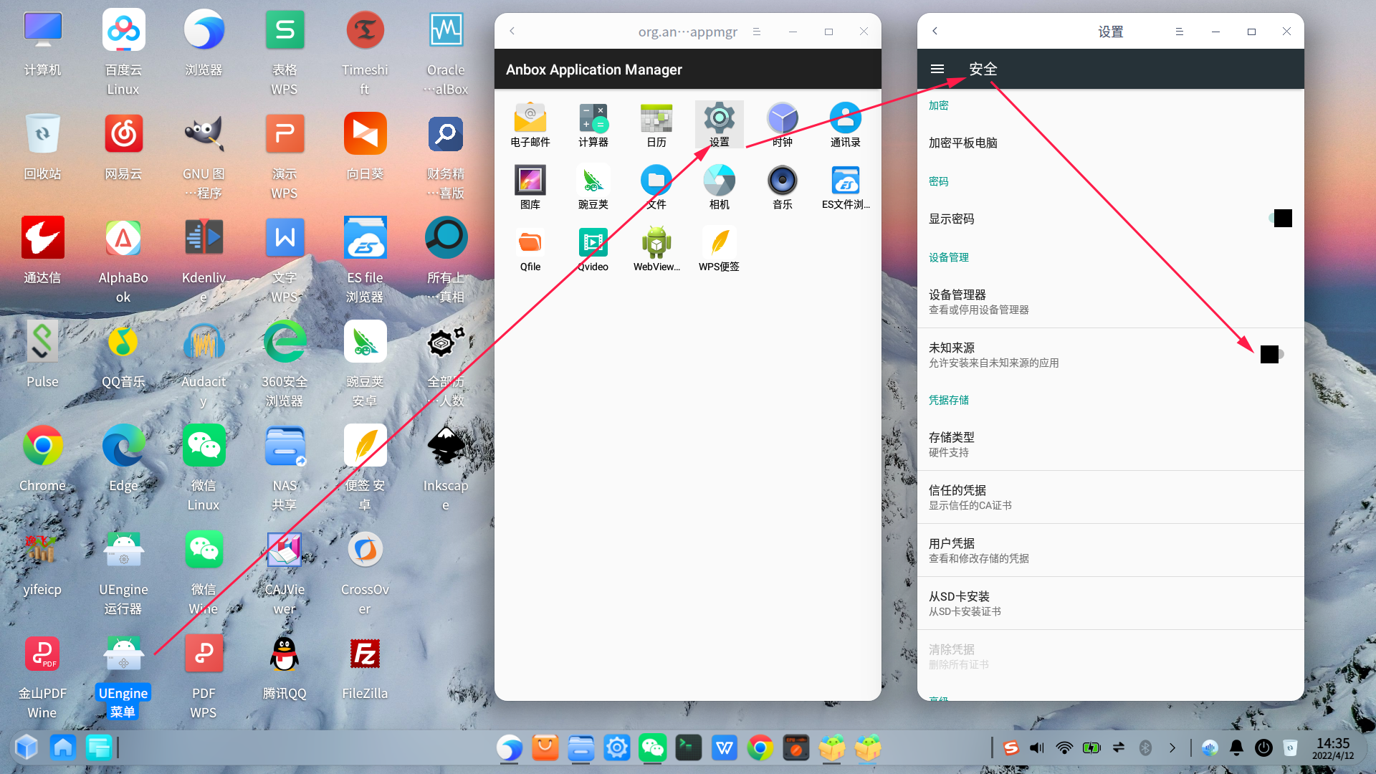Open the 日历 calendar app in Anbox
This screenshot has height=774, width=1376.
click(x=656, y=123)
